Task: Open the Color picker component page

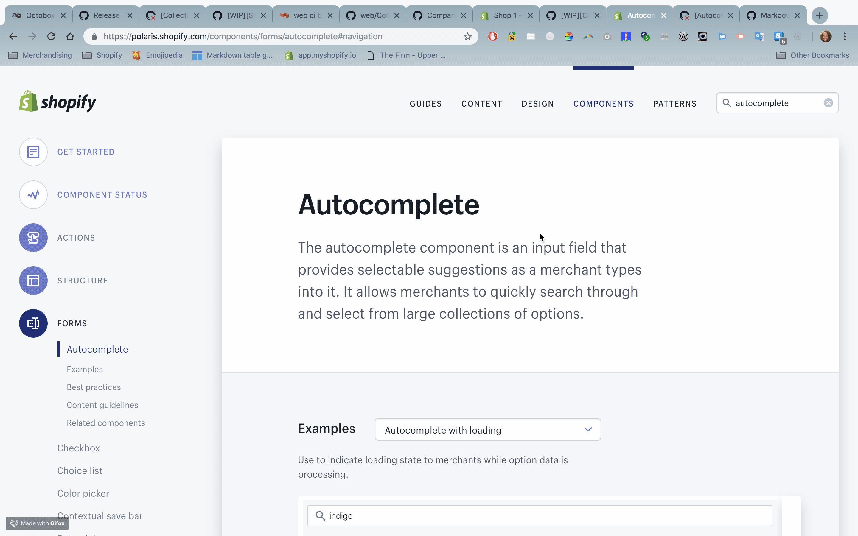Action: (83, 493)
